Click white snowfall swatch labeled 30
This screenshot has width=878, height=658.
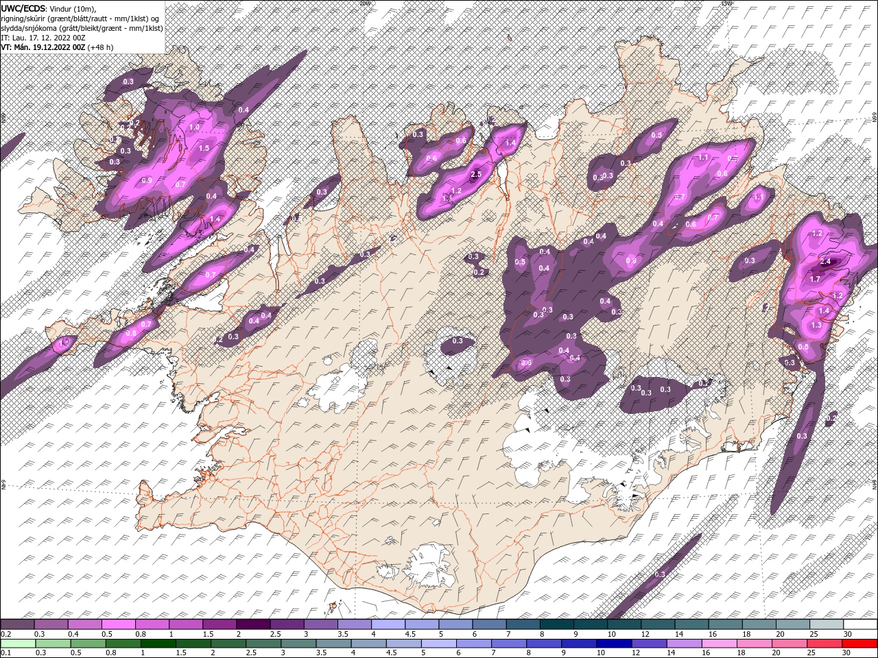click(x=861, y=624)
